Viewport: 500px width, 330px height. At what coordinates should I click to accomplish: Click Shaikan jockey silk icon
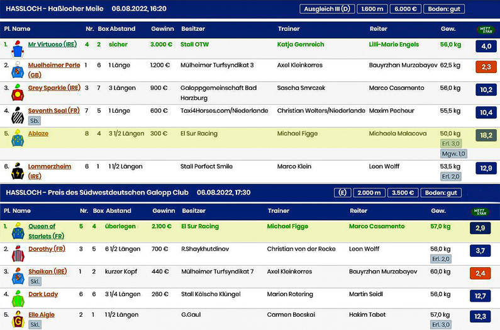coord(18,276)
